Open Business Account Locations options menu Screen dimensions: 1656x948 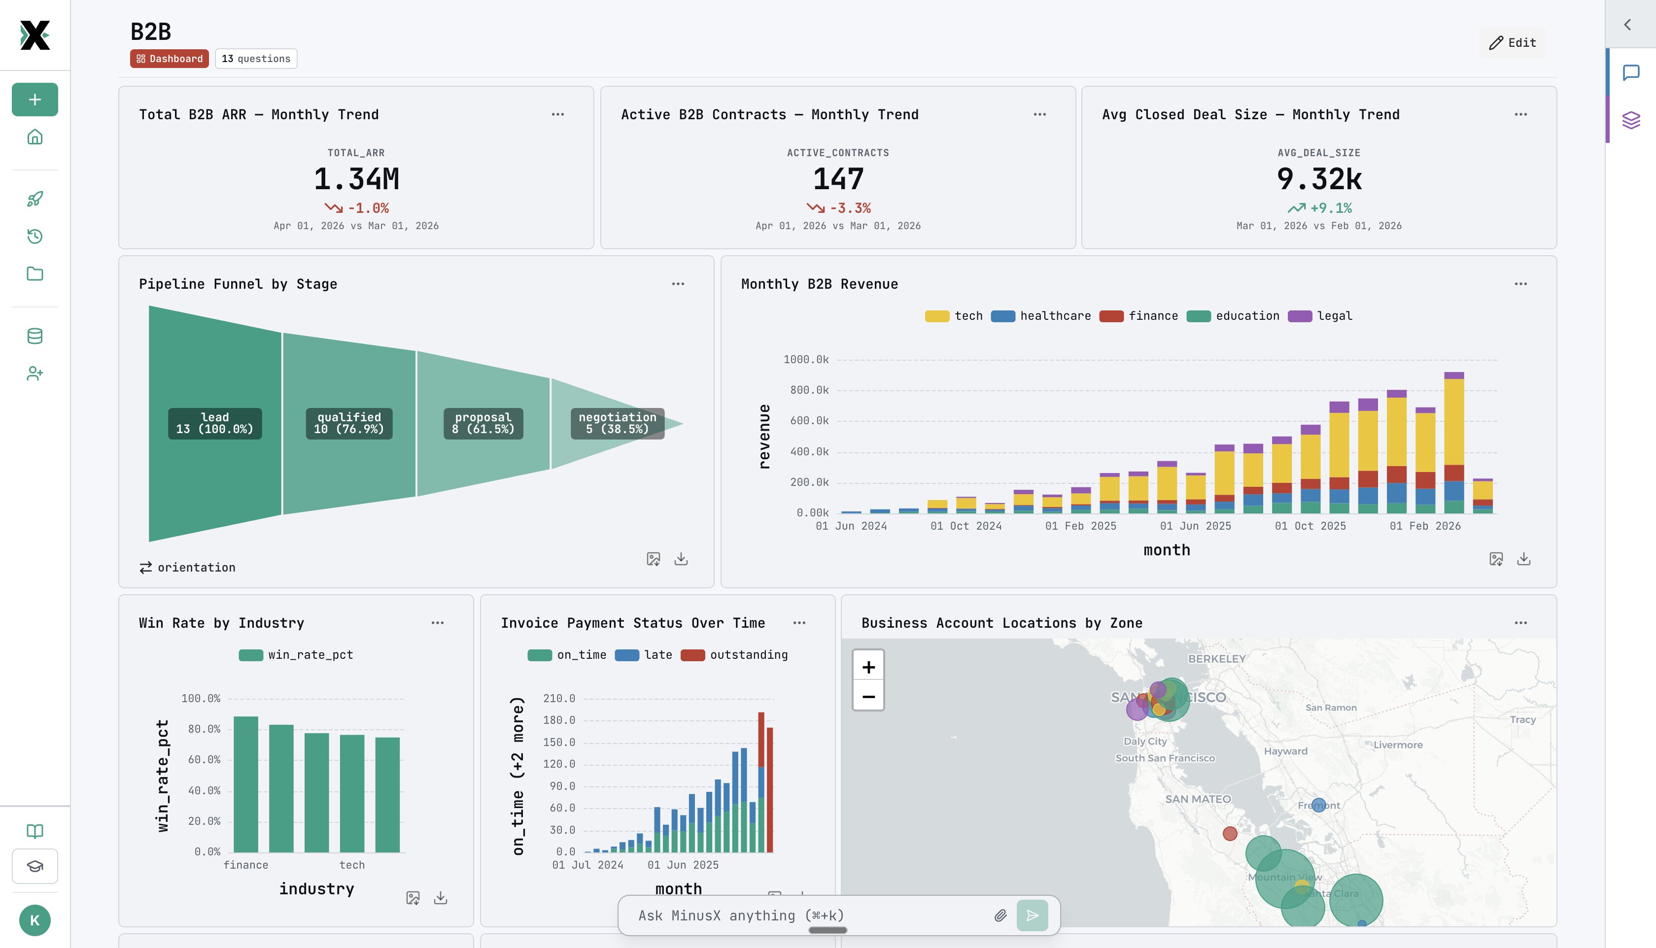tap(1520, 623)
